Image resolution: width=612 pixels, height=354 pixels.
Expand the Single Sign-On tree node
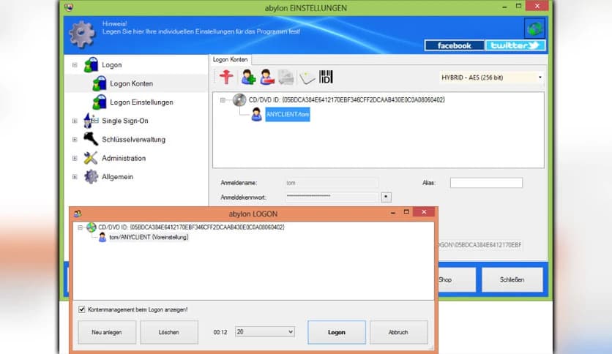point(75,121)
